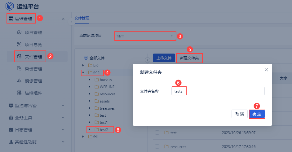Viewport: 292px width, 152px height.
Task: Click the 备份管理 sidebar icon
Action: 19,69
